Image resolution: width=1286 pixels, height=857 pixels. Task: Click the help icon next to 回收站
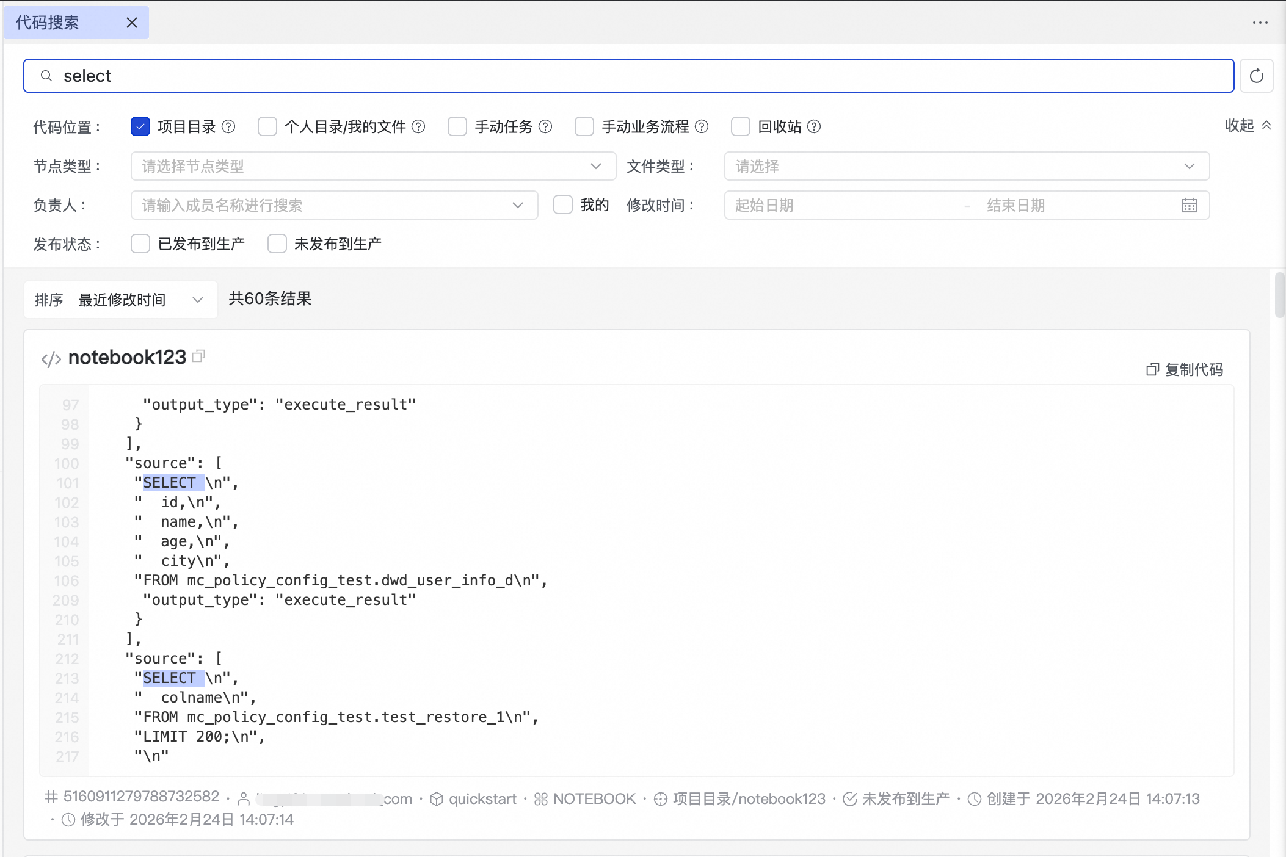[814, 126]
